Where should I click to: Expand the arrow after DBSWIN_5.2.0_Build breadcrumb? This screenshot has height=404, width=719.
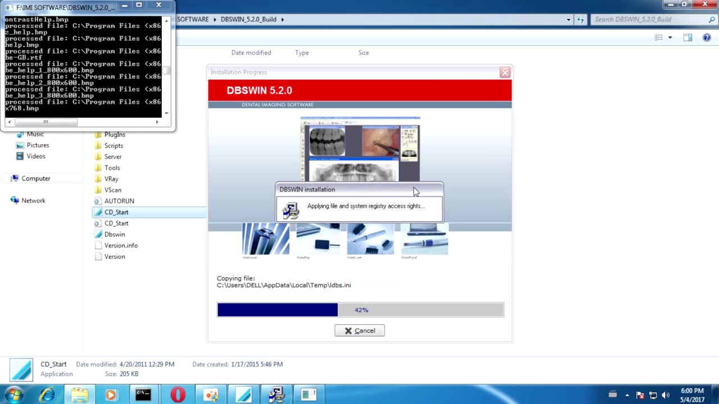[x=283, y=19]
